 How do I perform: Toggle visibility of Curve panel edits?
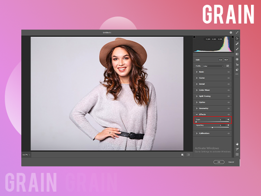(x=228, y=78)
